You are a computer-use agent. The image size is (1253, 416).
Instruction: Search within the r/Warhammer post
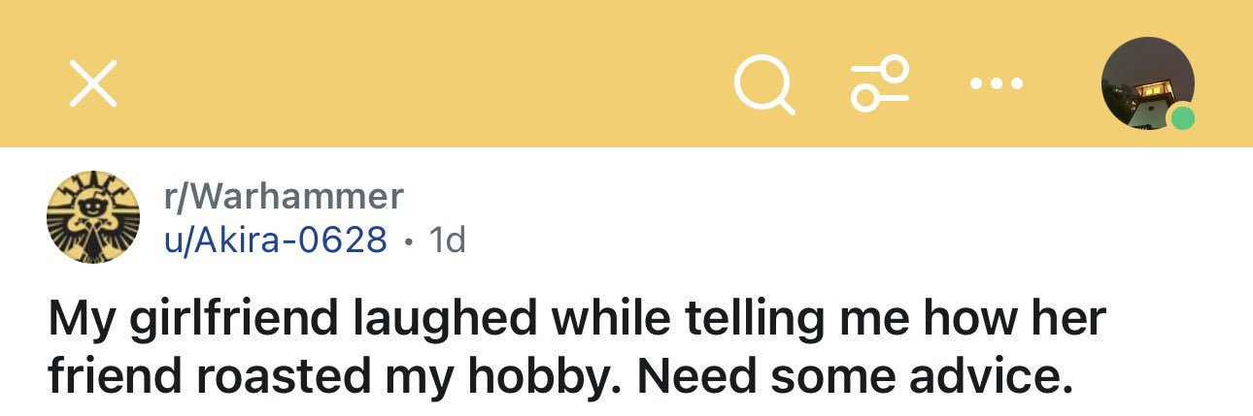(764, 84)
